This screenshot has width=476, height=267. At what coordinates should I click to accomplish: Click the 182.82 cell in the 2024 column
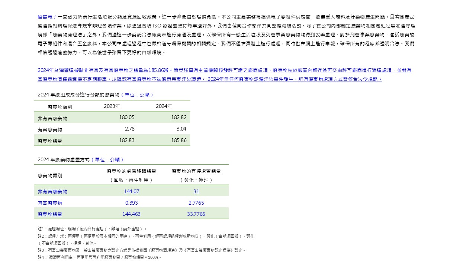click(x=179, y=118)
